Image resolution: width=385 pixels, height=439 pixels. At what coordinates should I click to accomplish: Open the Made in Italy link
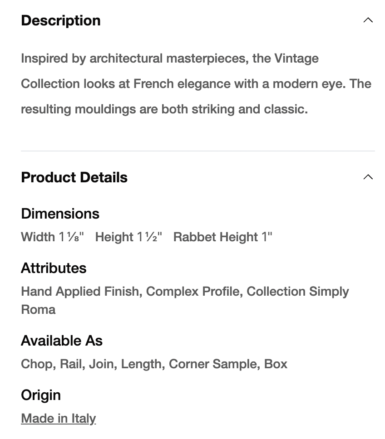pyautogui.click(x=58, y=418)
